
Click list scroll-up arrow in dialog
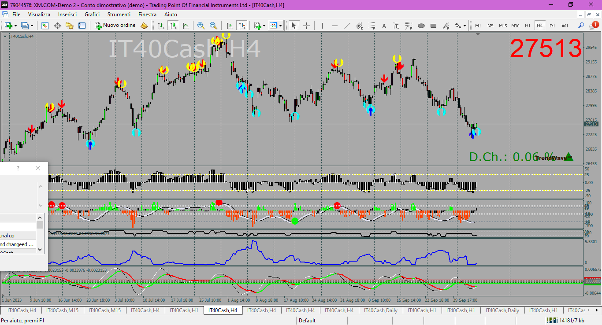41,217
